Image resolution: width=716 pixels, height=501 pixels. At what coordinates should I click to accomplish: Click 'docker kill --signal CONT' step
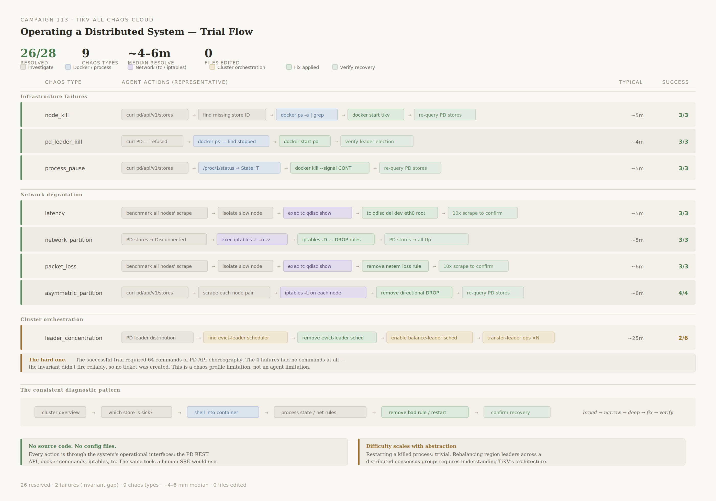(x=330, y=168)
